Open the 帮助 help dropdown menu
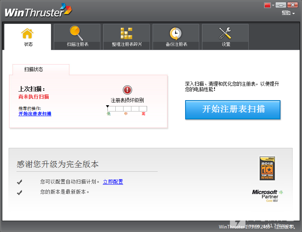Viewport: 302px width, 232px height. tap(288, 13)
